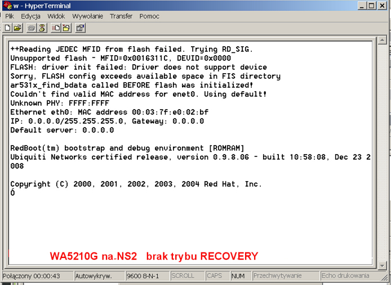391x285 pixels.
Task: Click the 'FLASH: driver init failed' line
Action: coord(139,67)
